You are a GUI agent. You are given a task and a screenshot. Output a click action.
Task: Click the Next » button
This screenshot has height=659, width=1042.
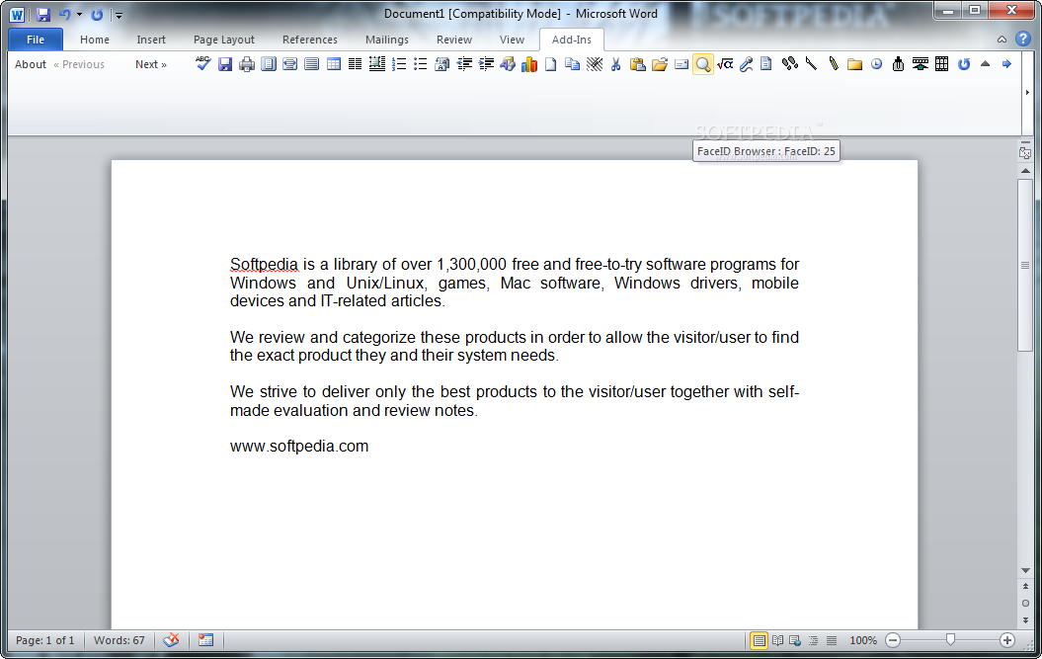[151, 64]
